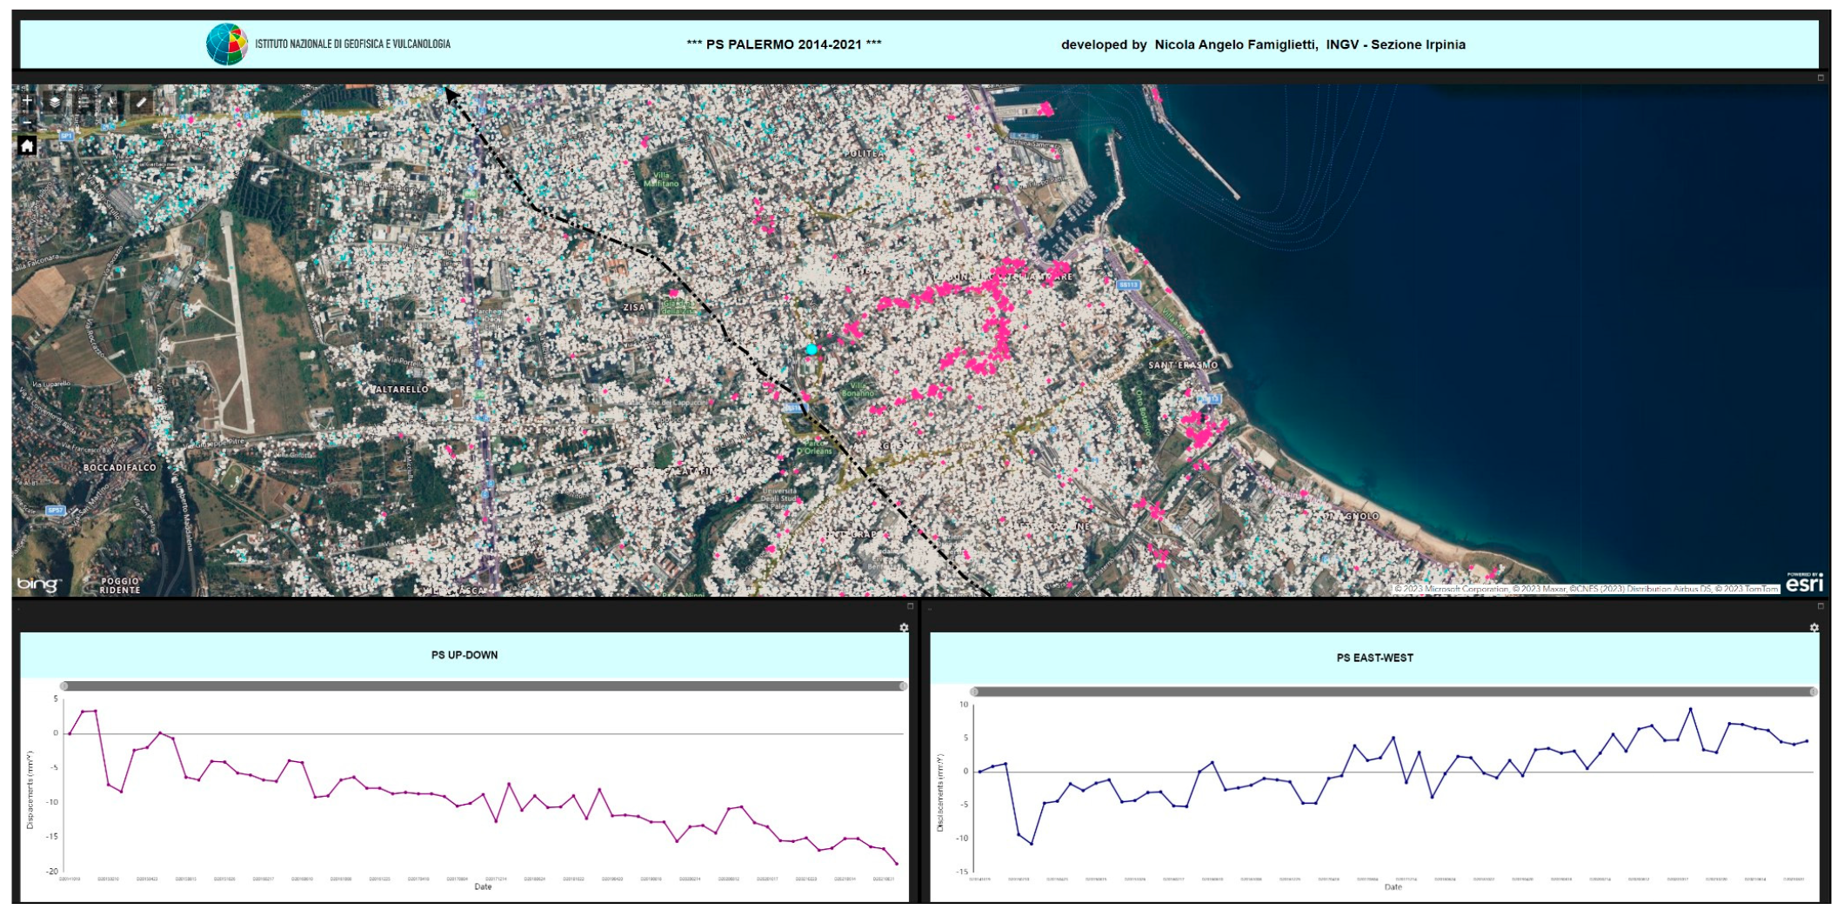1844x916 pixels.
Task: Click the INGV globe logo
Action: tap(226, 44)
